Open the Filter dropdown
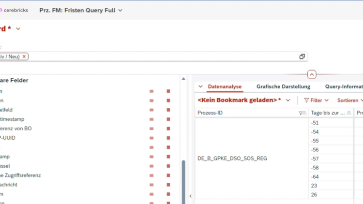 tap(316, 101)
